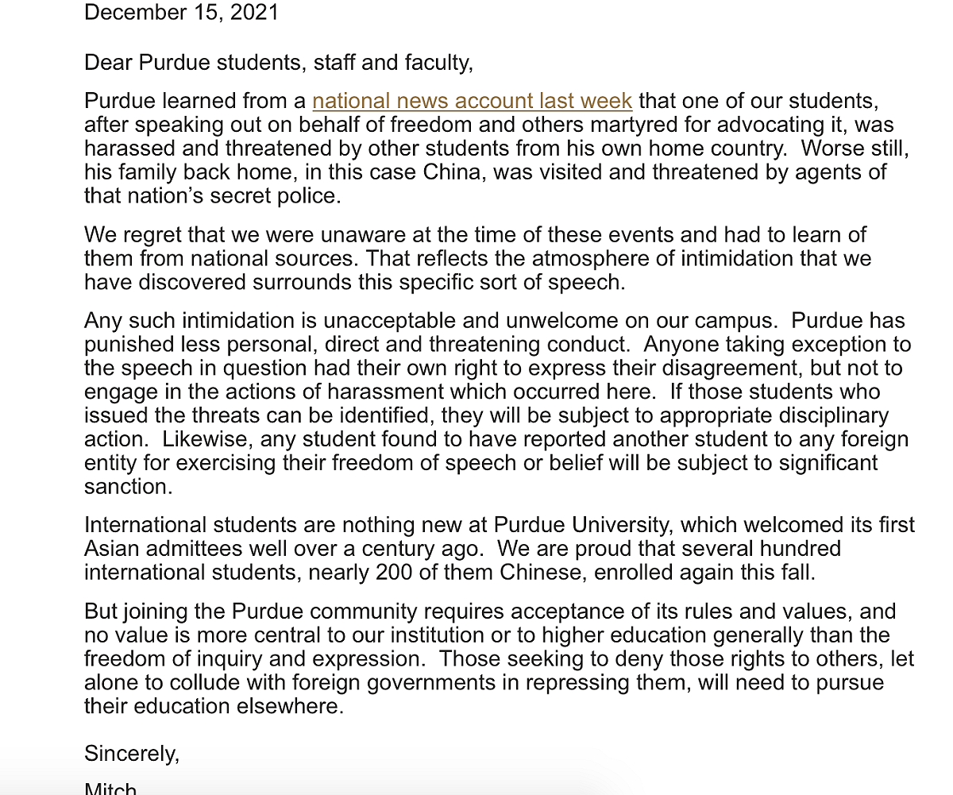Viewport: 953px width, 795px height.
Task: Click the words "Purdue learned from a"
Action: click(195, 102)
